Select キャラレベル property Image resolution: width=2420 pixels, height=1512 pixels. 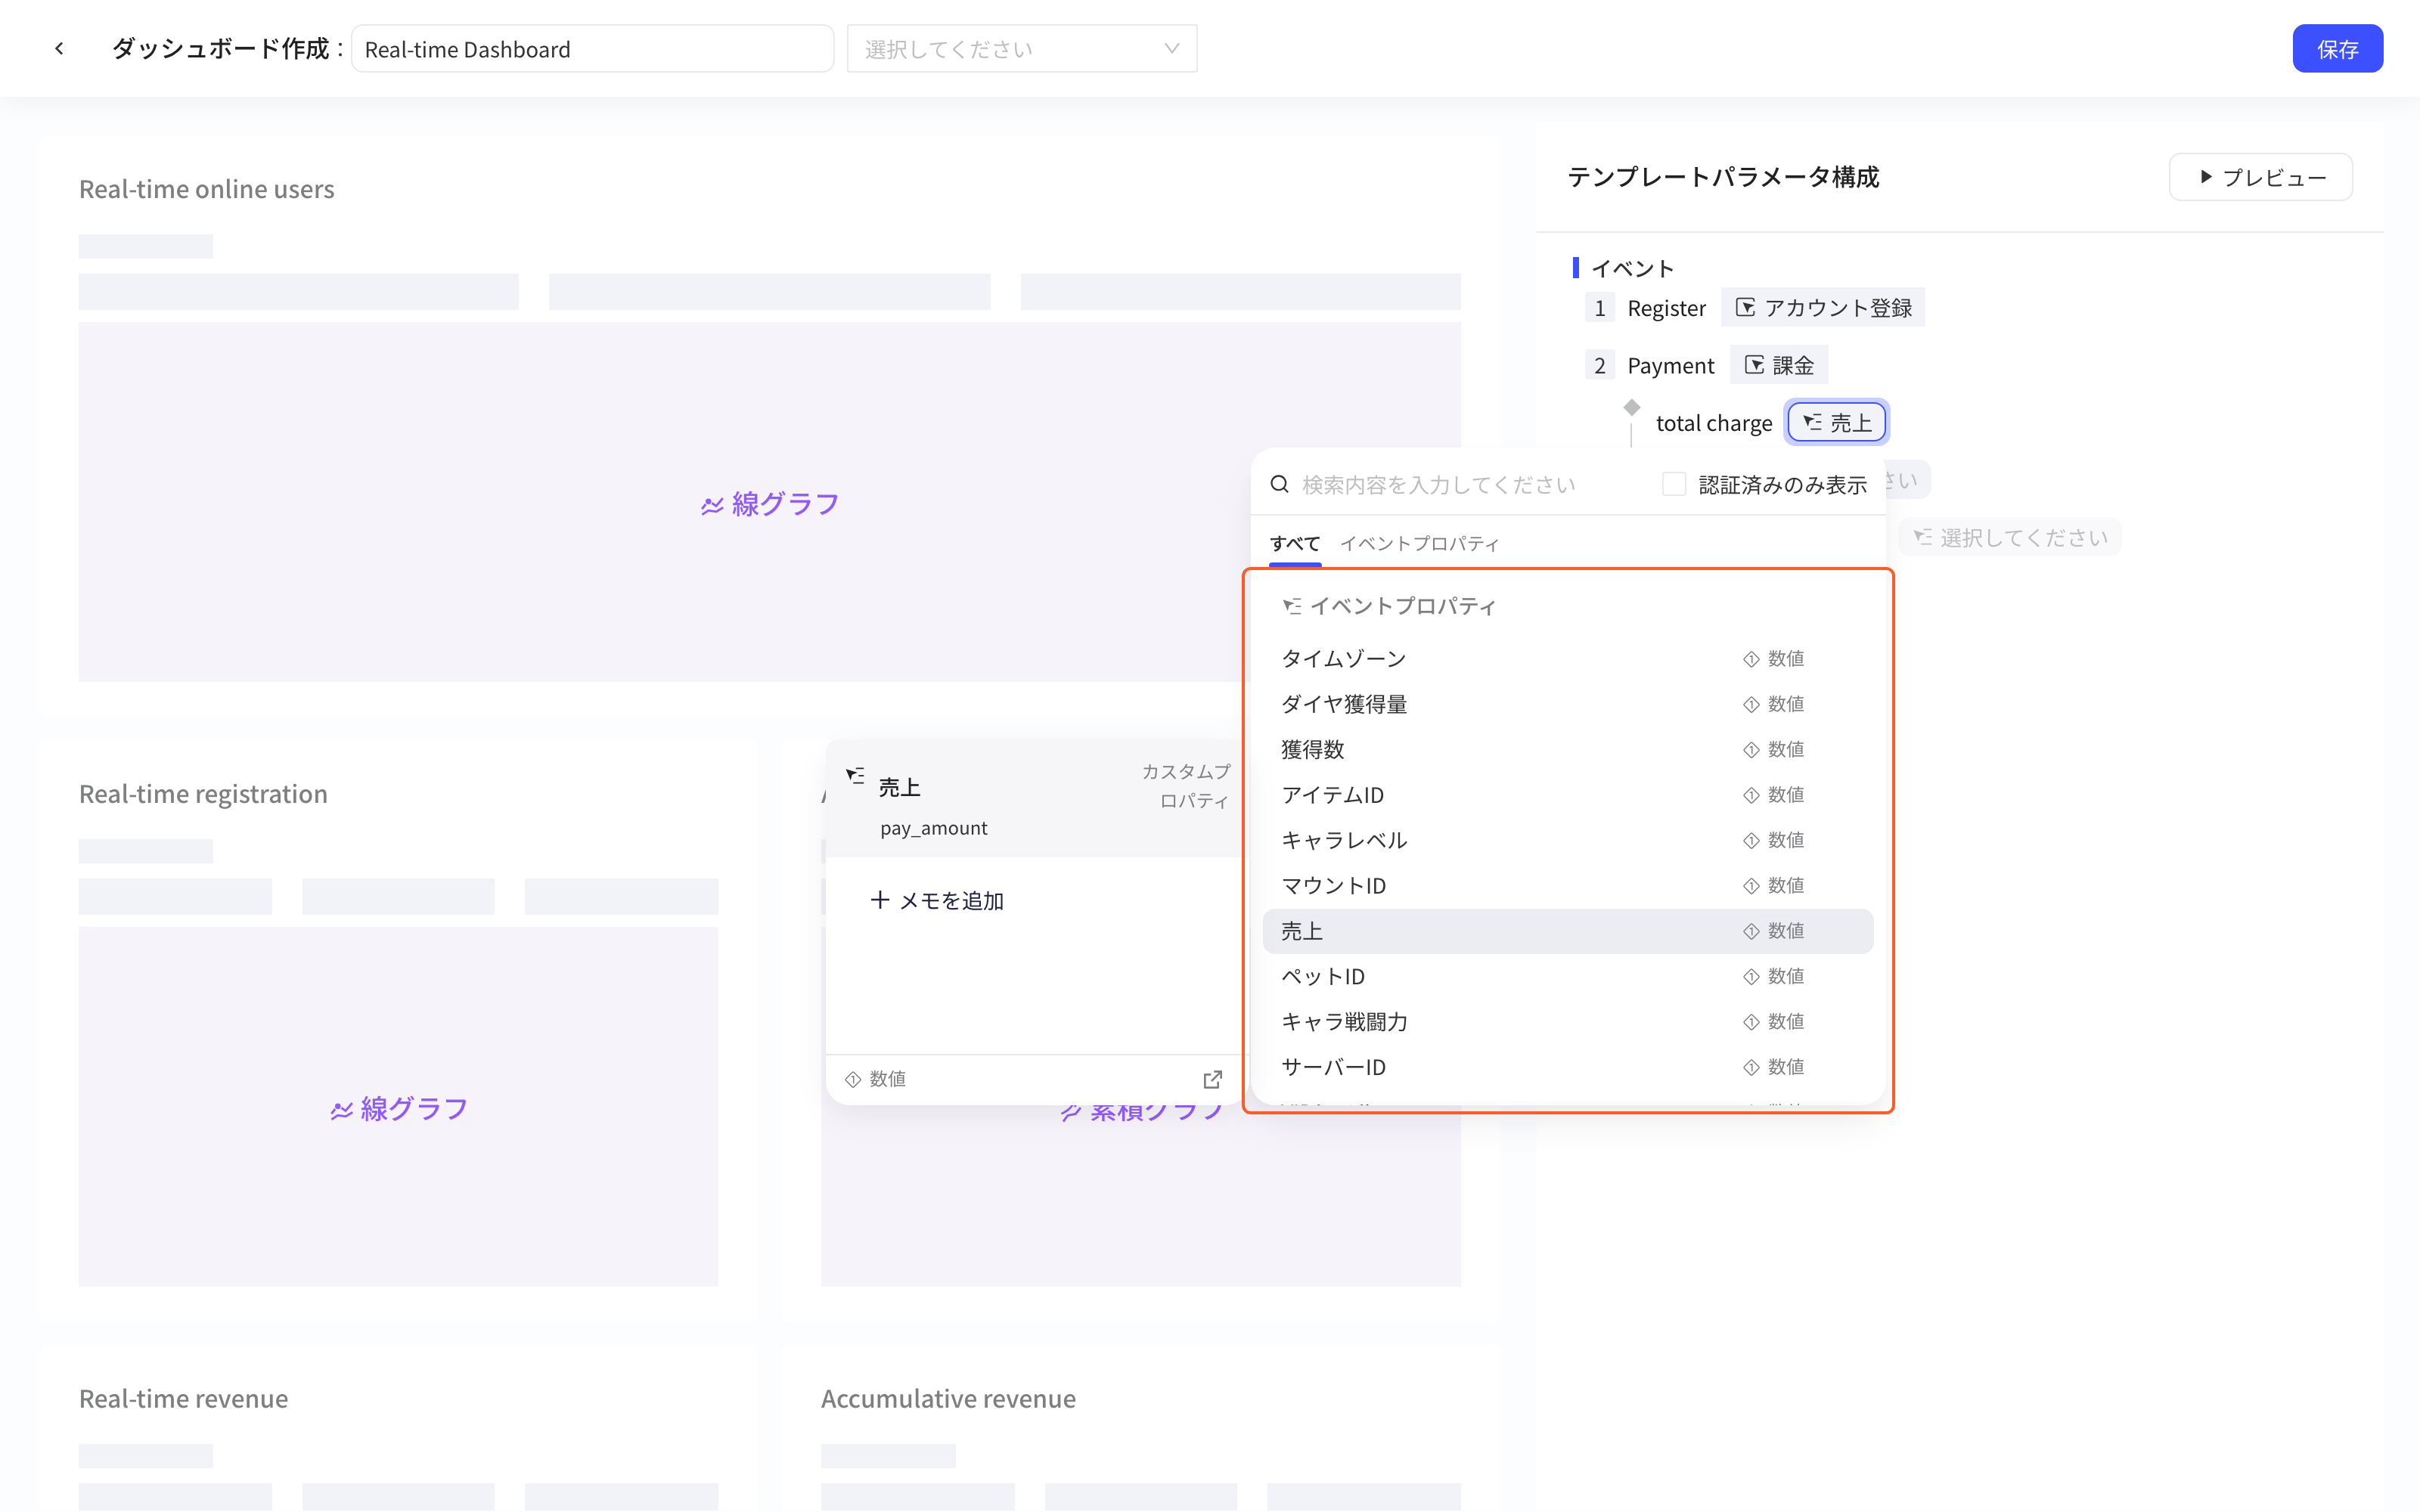pyautogui.click(x=1567, y=840)
